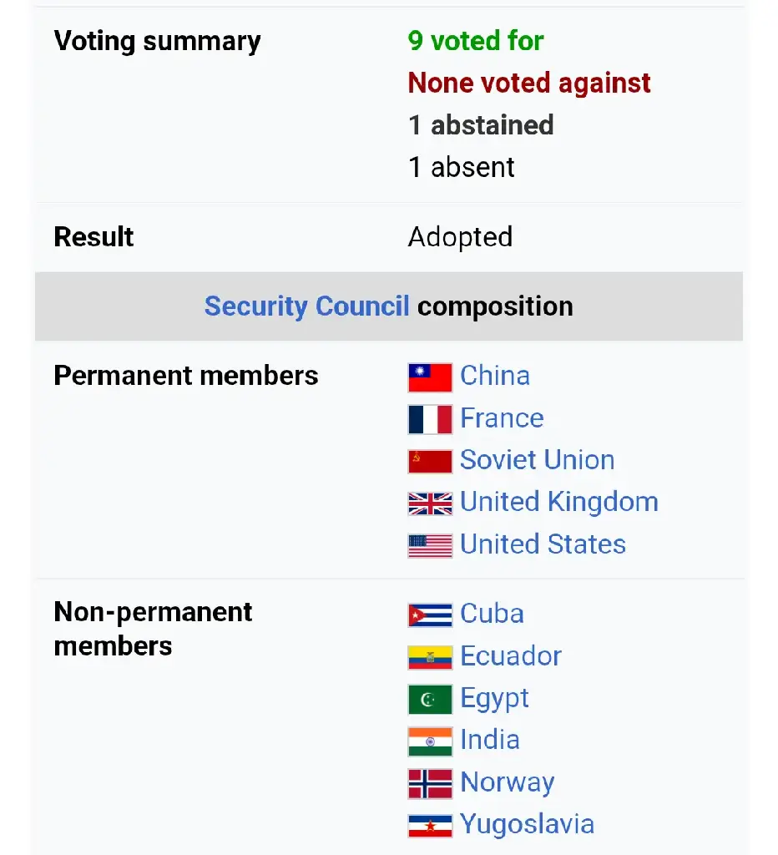Click the Ecuador flag icon
778x855 pixels.
(430, 657)
